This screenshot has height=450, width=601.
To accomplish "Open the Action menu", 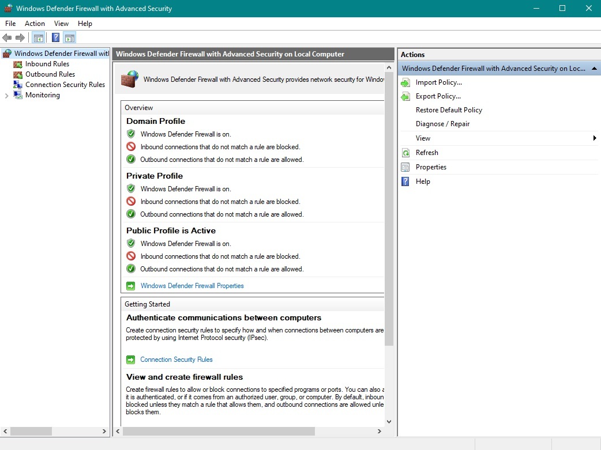I will point(35,24).
